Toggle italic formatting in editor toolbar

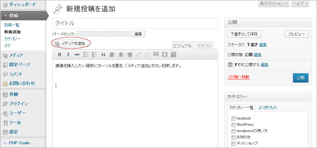(x=68, y=54)
